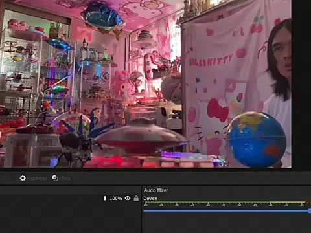Click the blue globe in the preview

click(x=257, y=139)
